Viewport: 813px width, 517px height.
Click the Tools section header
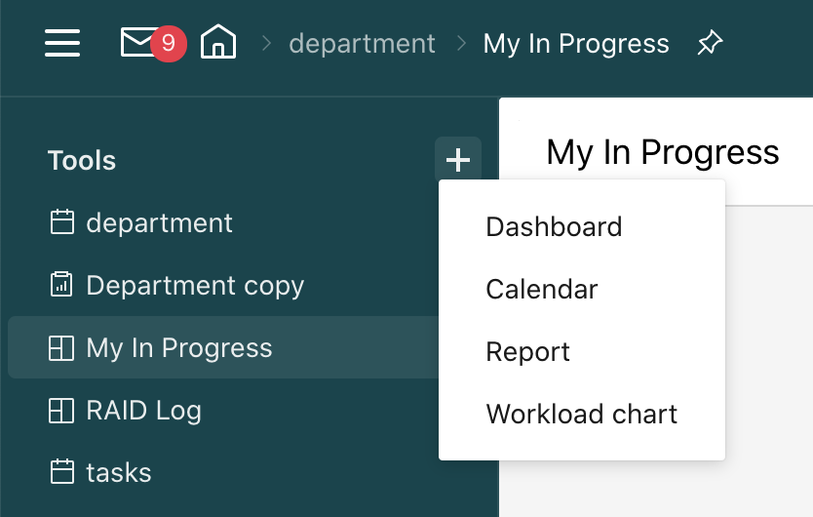tap(82, 160)
